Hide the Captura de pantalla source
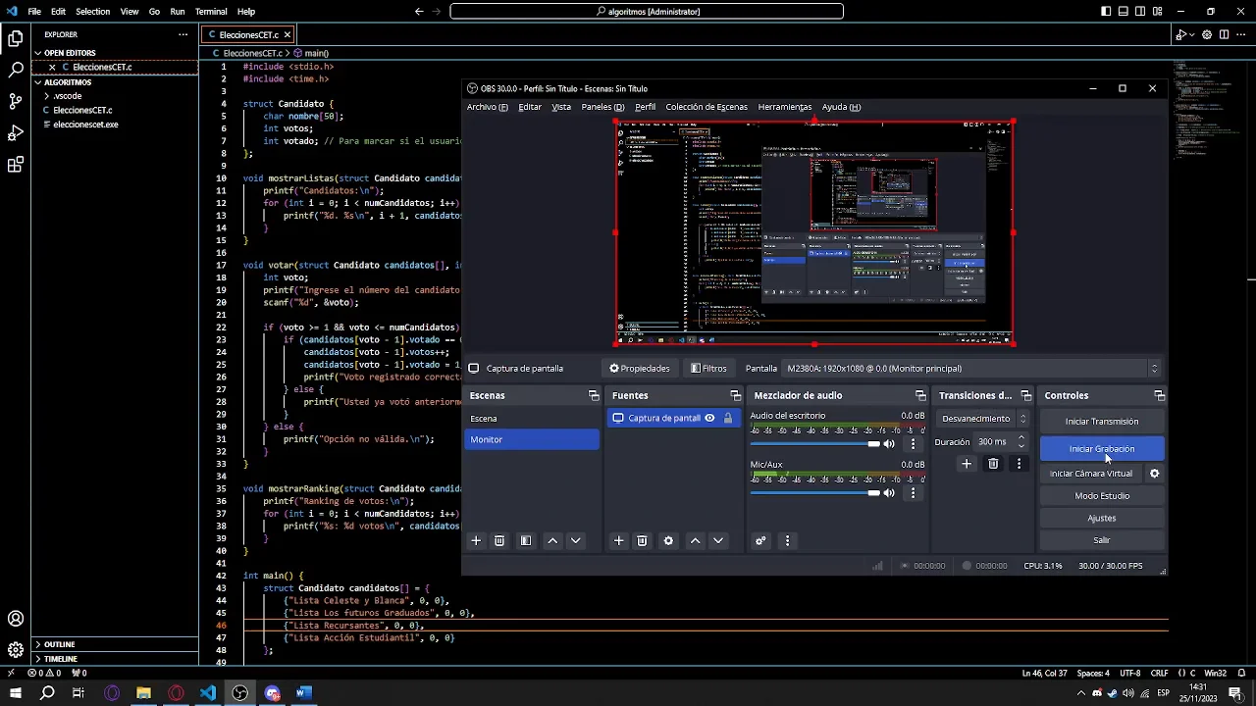1256x706 pixels. [709, 418]
